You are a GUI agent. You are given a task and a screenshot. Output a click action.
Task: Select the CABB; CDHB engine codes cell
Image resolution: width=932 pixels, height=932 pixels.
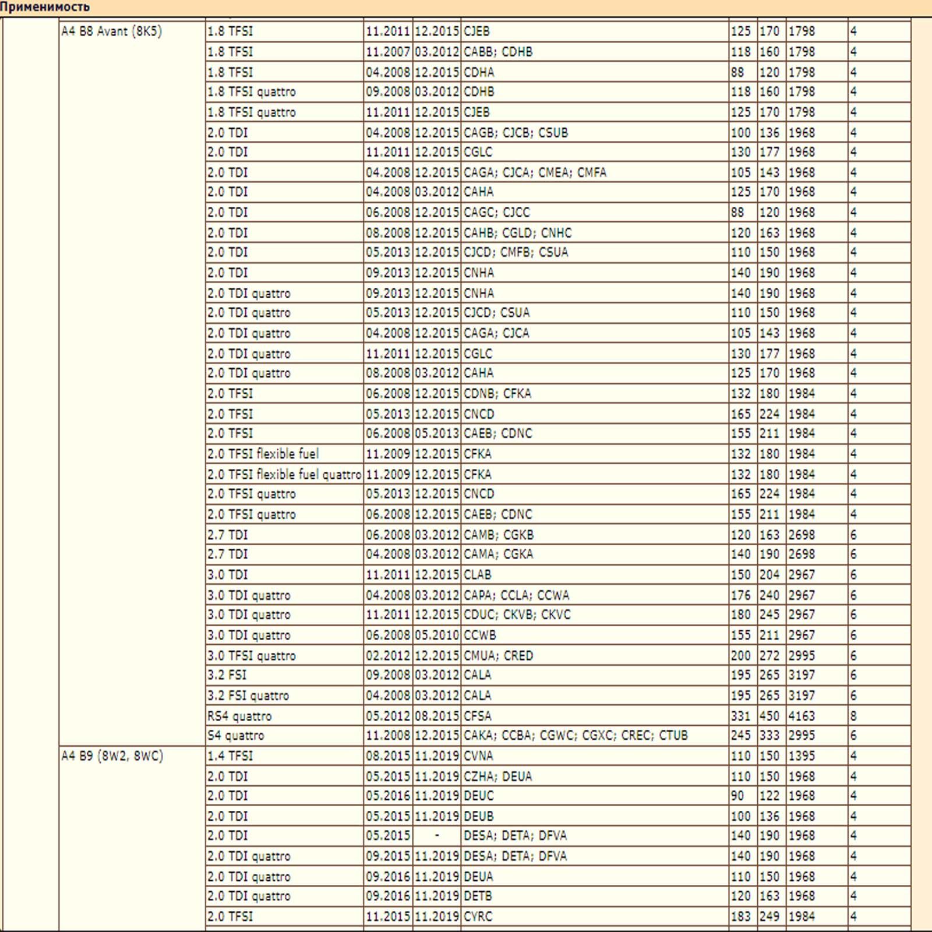tap(498, 52)
